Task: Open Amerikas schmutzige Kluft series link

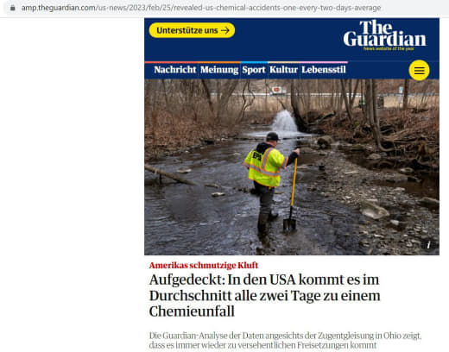Action: point(204,265)
